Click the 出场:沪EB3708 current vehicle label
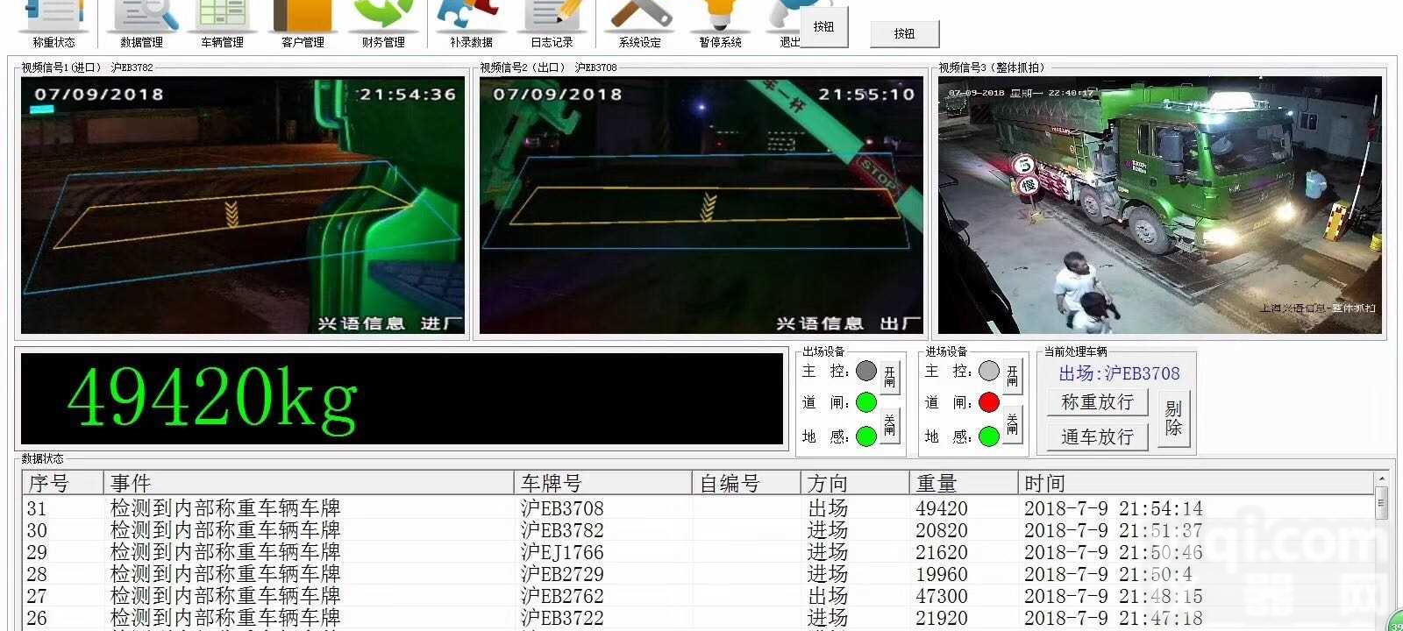This screenshot has width=1403, height=631. [1119, 373]
